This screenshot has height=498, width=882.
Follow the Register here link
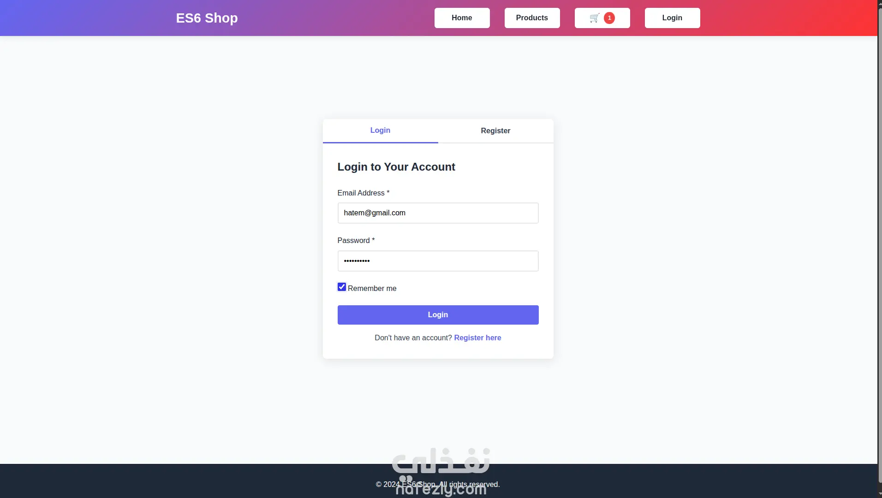tap(477, 338)
